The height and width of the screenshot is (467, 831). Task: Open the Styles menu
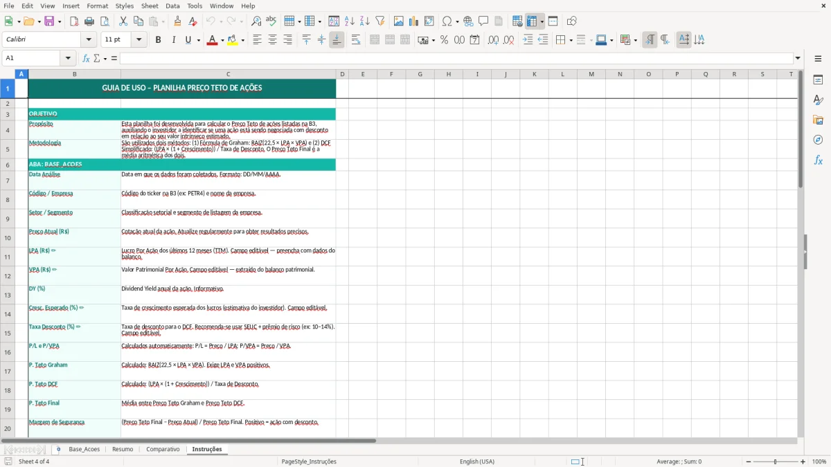click(125, 6)
